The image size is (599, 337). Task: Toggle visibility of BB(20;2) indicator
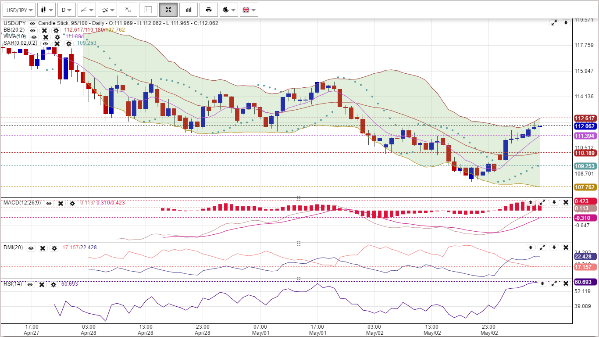(33, 30)
